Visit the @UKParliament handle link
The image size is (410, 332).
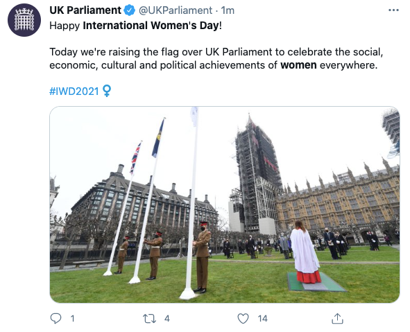(176, 10)
